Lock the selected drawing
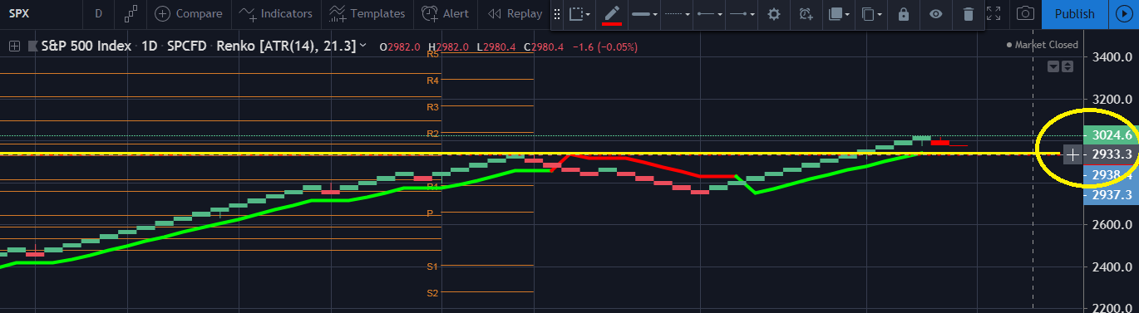This screenshot has width=1139, height=313. coord(904,14)
